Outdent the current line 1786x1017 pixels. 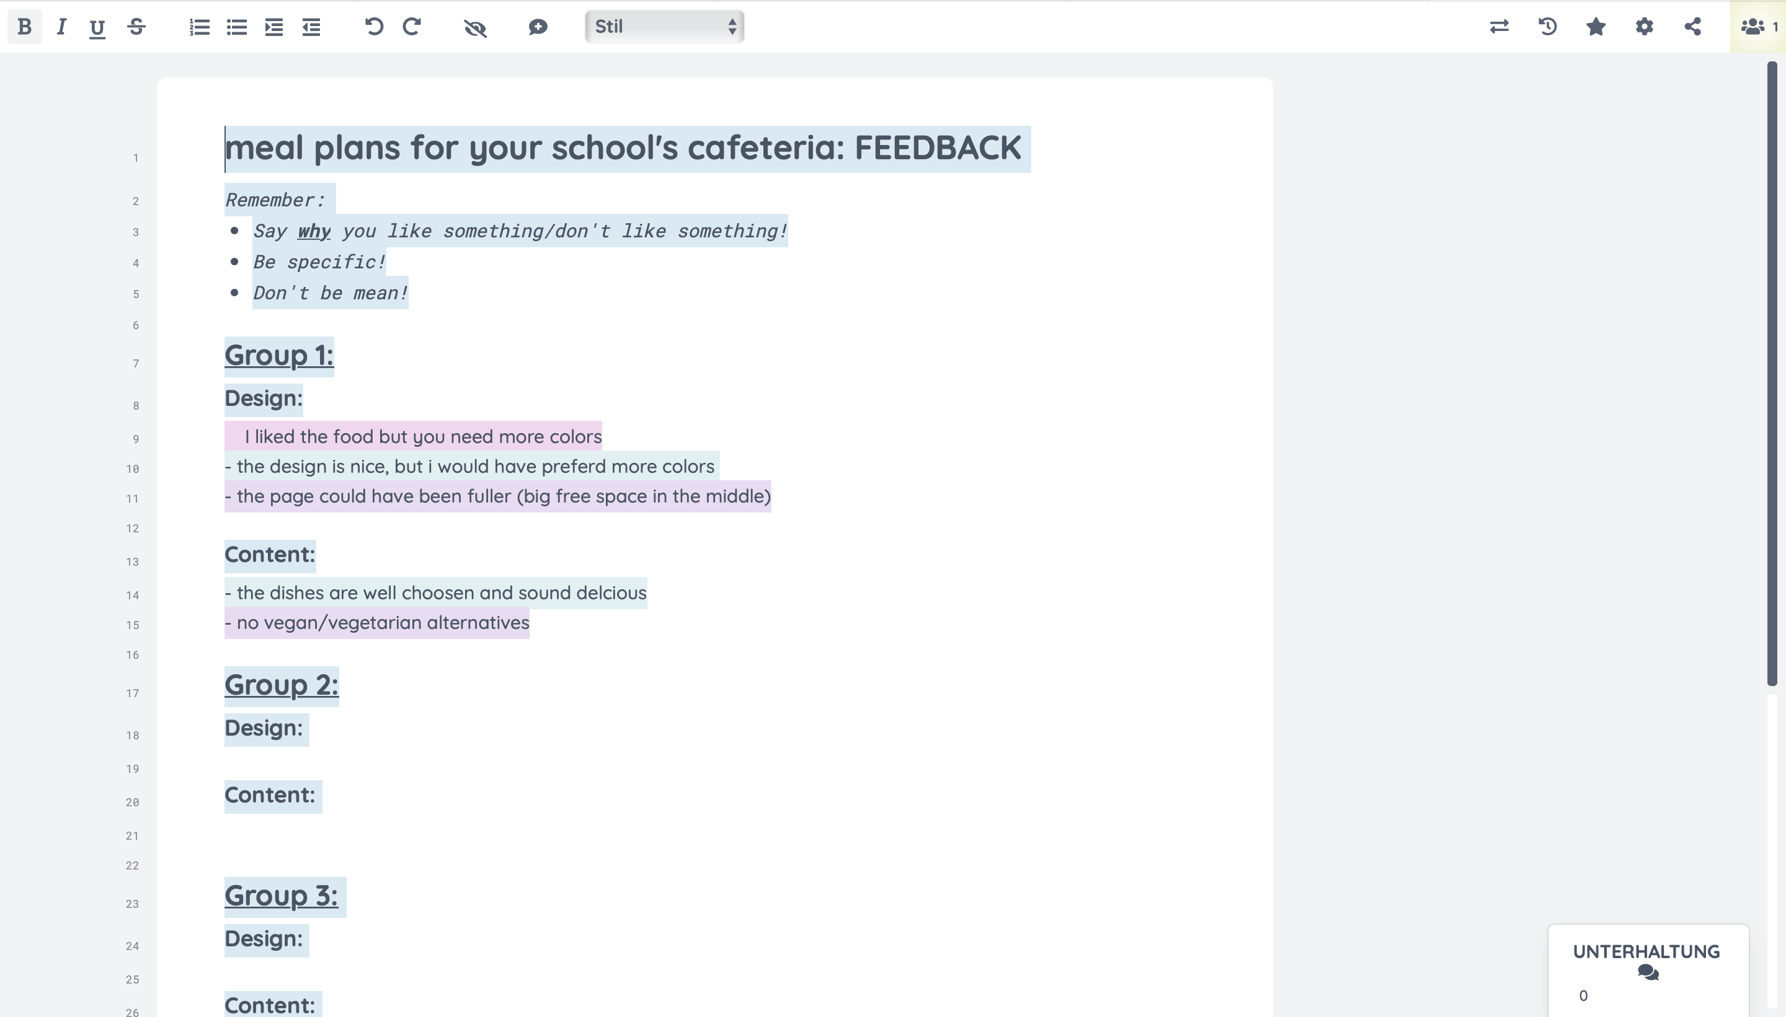point(311,27)
